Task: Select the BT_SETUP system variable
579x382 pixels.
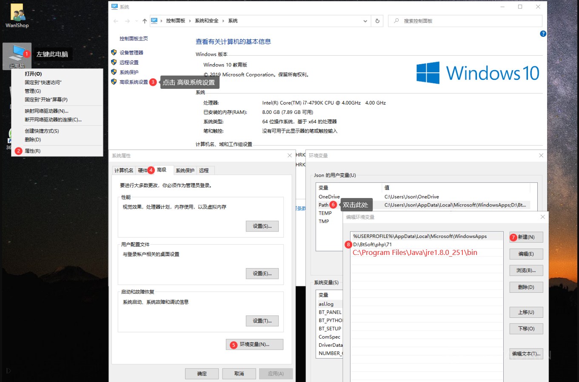Action: [330, 328]
